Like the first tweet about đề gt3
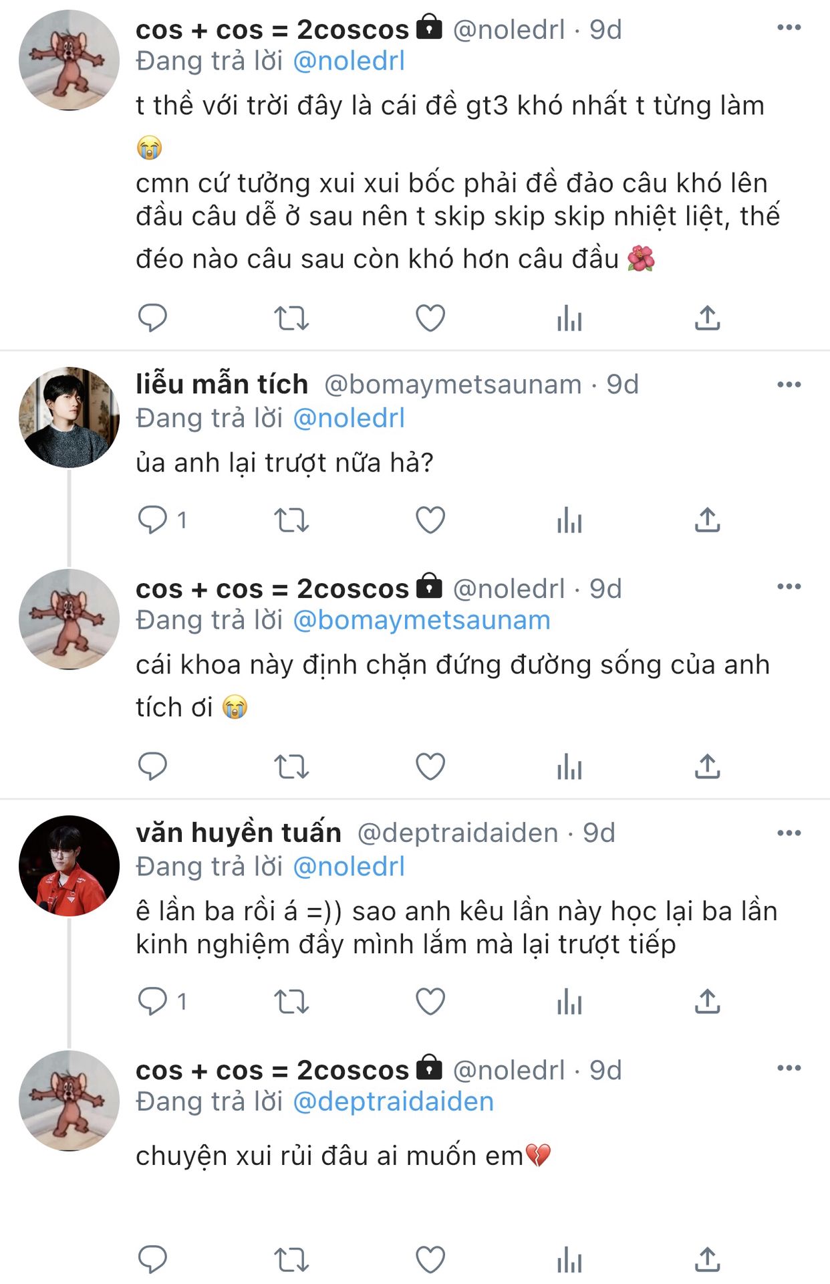This screenshot has height=1284, width=830. (430, 318)
